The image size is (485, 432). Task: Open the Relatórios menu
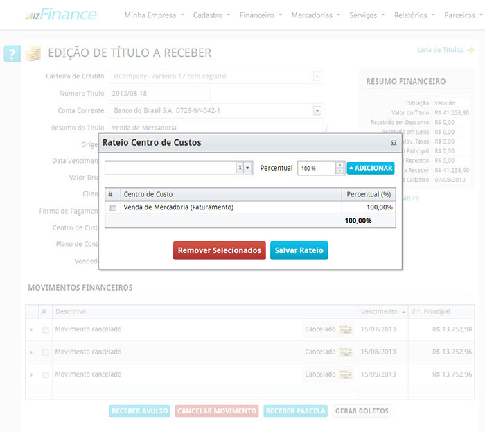tap(414, 15)
